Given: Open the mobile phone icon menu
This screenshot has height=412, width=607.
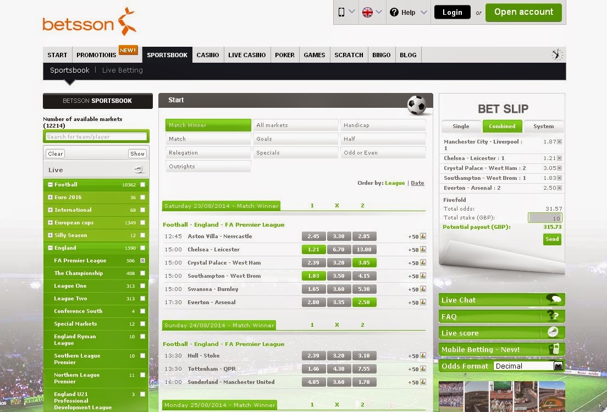Looking at the screenshot, I should coord(341,13).
